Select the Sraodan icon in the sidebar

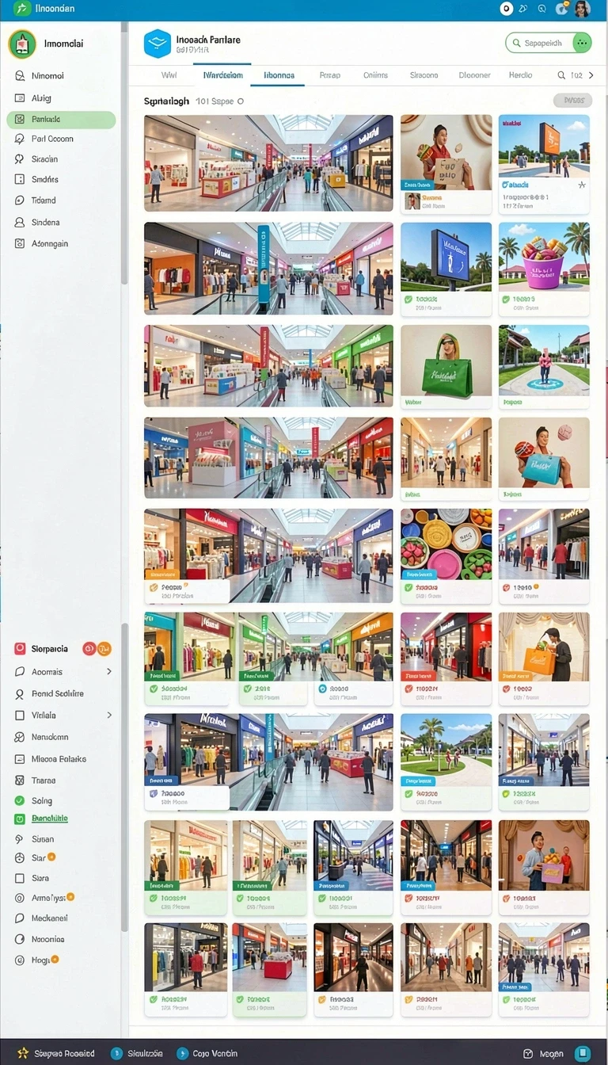click(20, 159)
